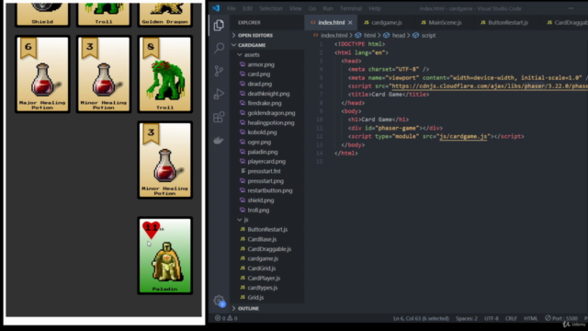Screen dimensions: 588x331
Task: Click the Spaces: 2 indentation setting
Action: [x=467, y=318]
